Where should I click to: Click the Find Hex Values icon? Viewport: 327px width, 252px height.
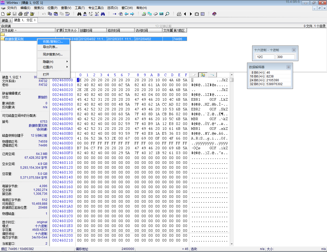coord(85,14)
